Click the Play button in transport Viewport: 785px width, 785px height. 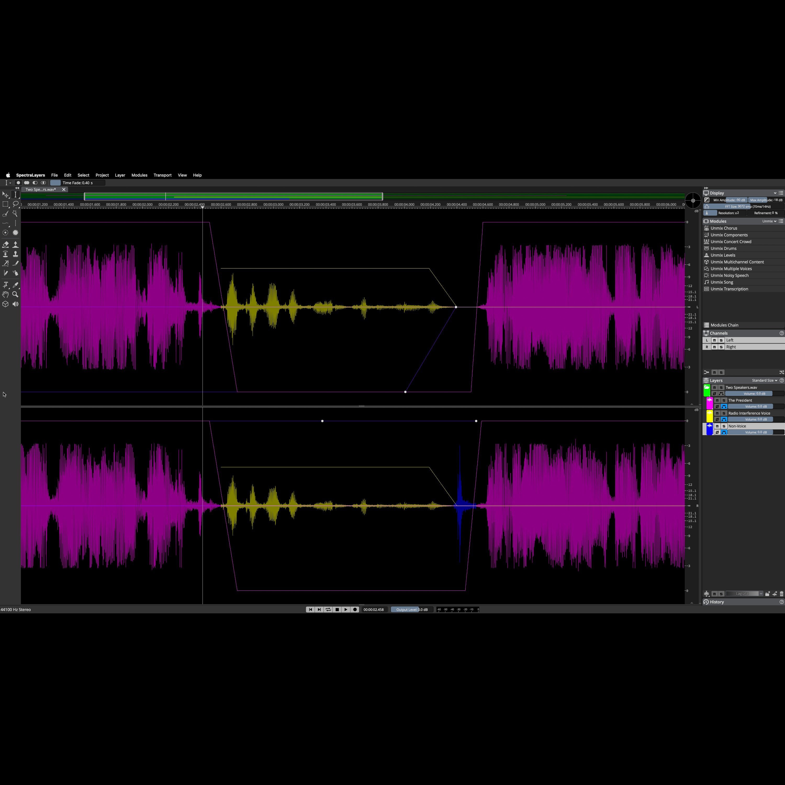pyautogui.click(x=346, y=609)
